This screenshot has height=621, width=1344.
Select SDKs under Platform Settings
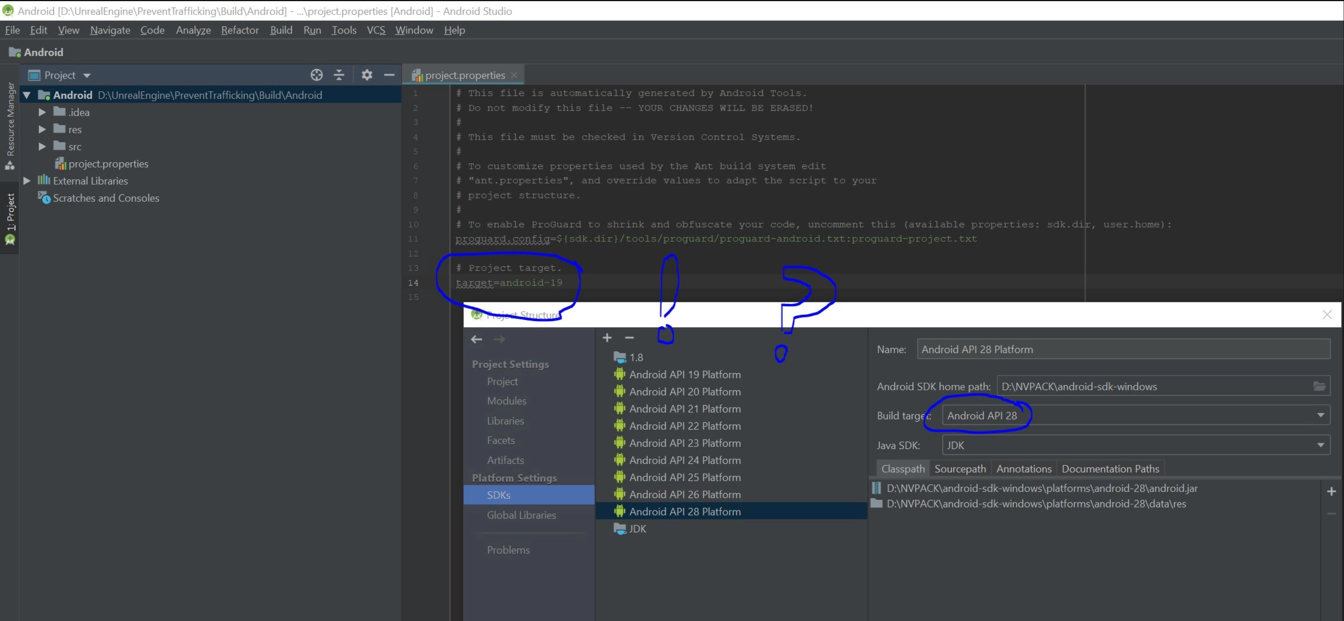[529, 495]
